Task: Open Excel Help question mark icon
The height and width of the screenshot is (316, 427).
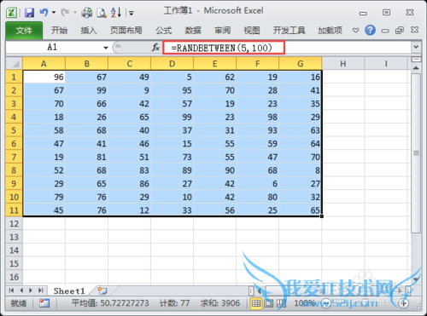Action: pyautogui.click(x=370, y=30)
